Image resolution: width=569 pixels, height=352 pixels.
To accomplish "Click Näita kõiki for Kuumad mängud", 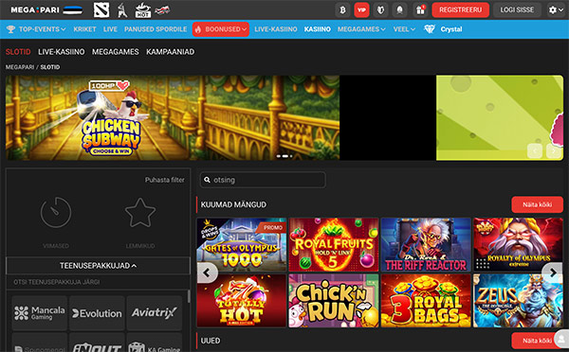I will 537,204.
